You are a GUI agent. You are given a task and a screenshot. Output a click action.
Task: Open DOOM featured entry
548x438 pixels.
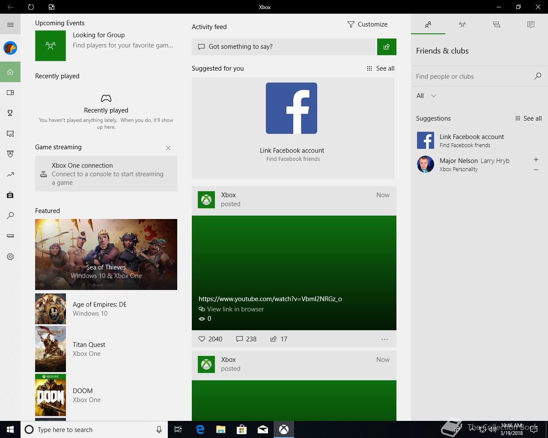pyautogui.click(x=106, y=395)
